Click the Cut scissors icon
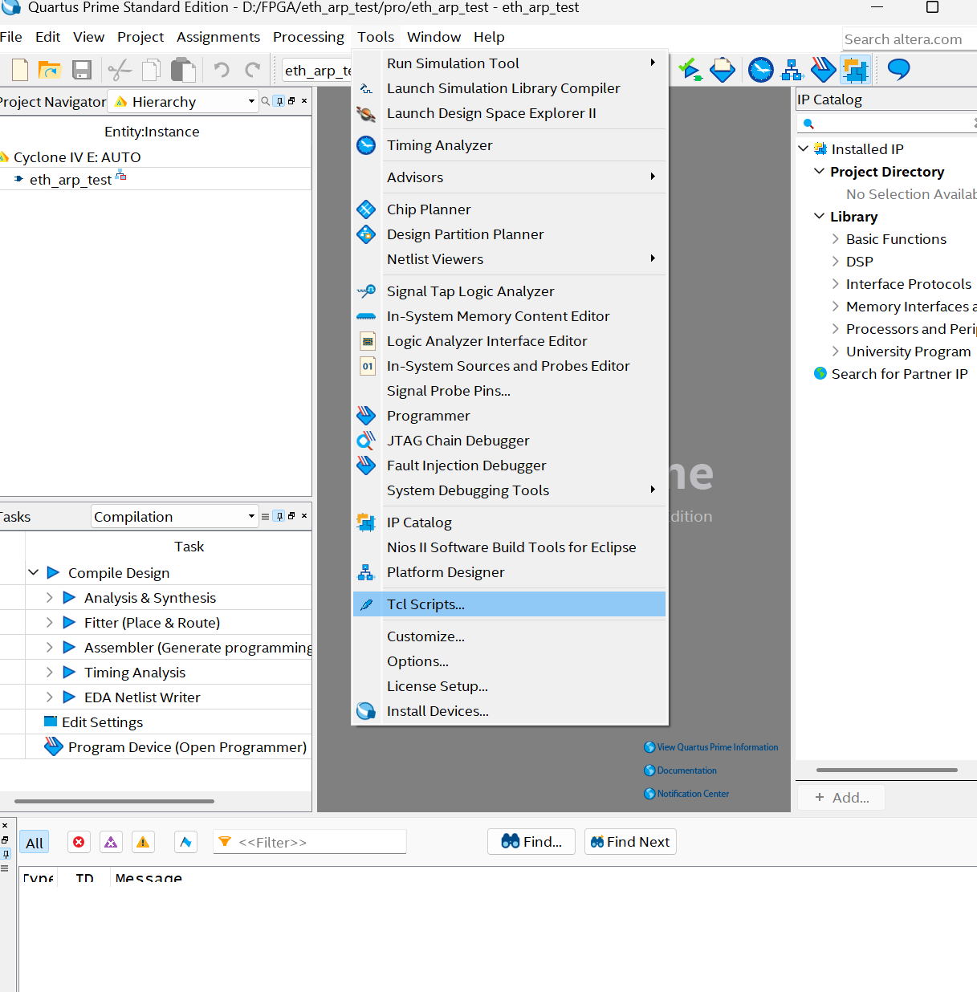This screenshot has width=977, height=992. click(120, 71)
